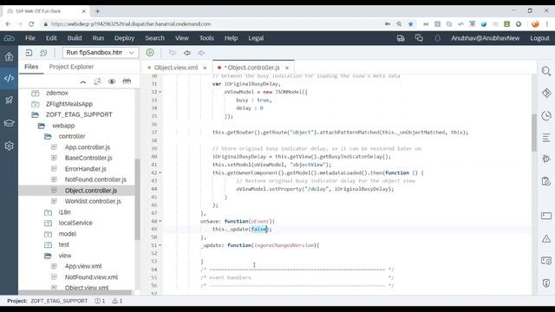Bookmark page with browser star icon
Viewport: 555px width, 312px height.
410,24
